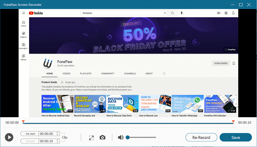Screen dimensions: 257x147
Task: Open the YouTube hamburger menu
Action: coord(23,13)
